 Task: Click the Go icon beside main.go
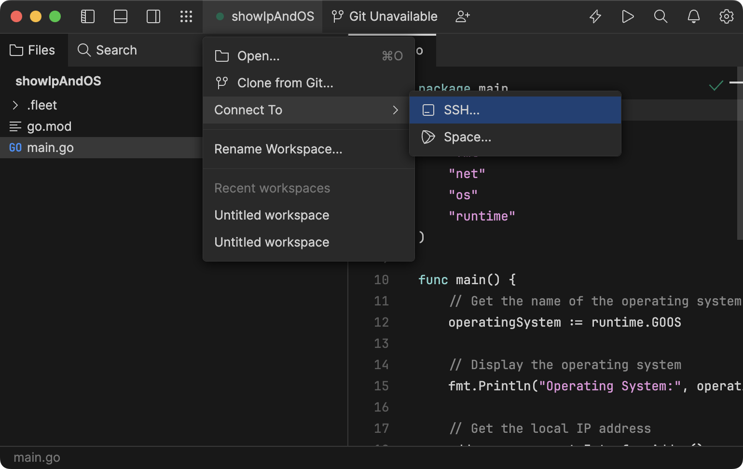(15, 148)
